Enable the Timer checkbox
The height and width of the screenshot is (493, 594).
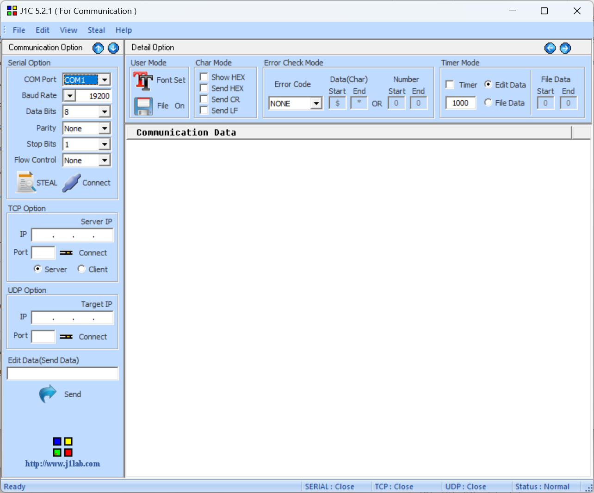(x=450, y=85)
